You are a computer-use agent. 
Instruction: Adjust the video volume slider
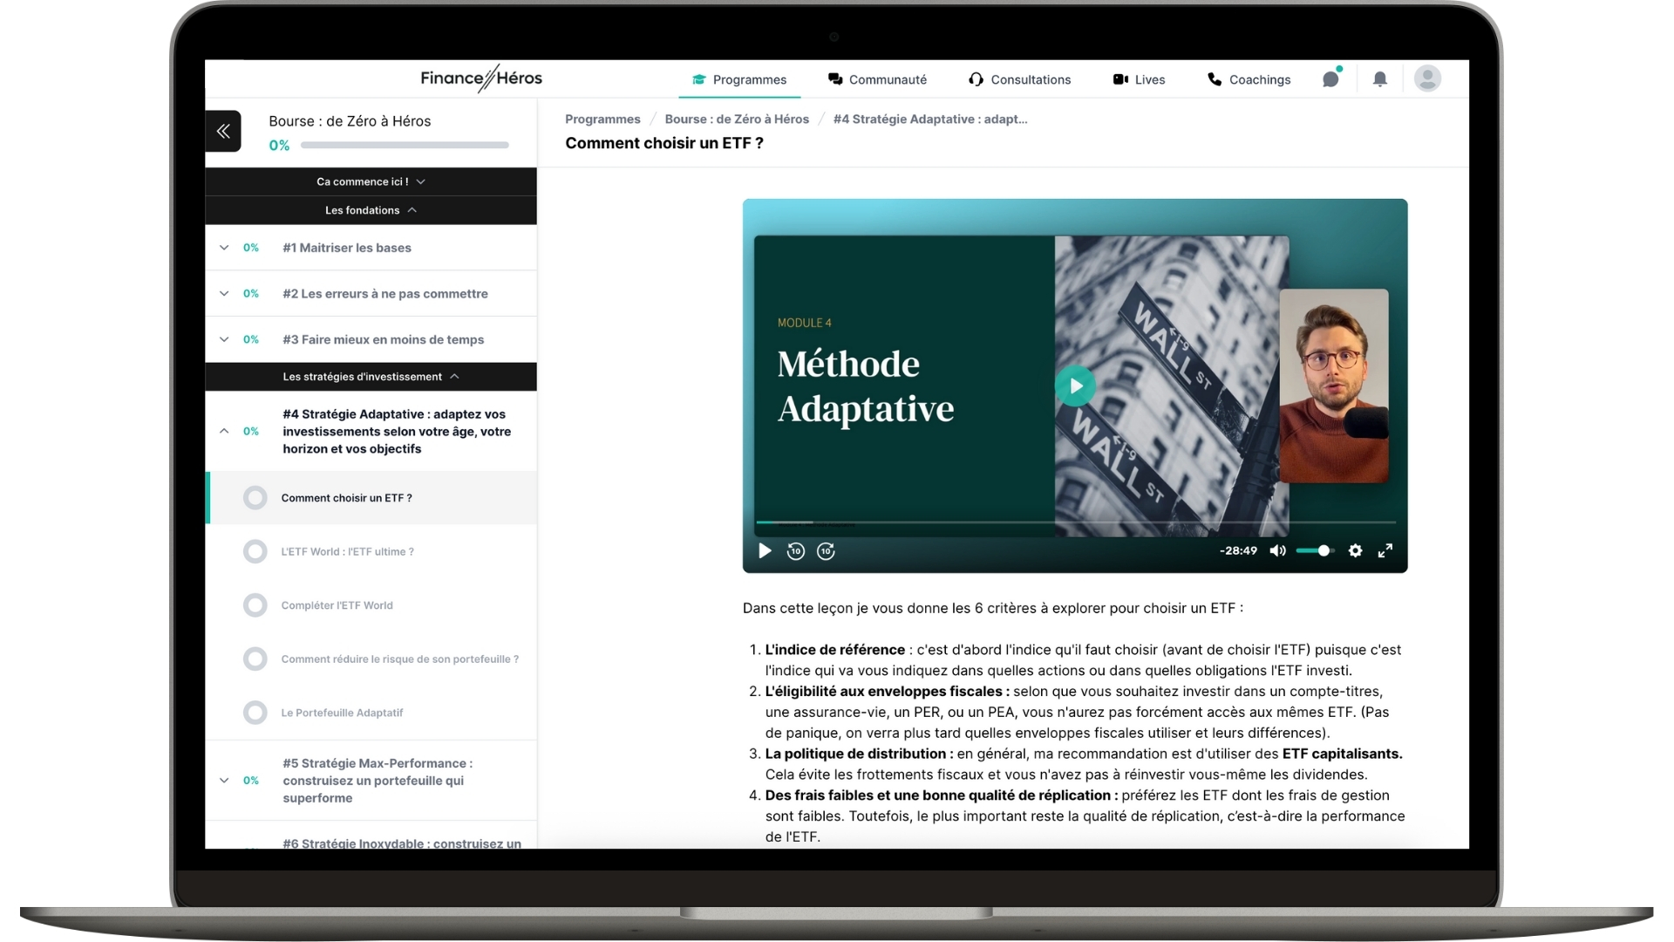[1317, 550]
